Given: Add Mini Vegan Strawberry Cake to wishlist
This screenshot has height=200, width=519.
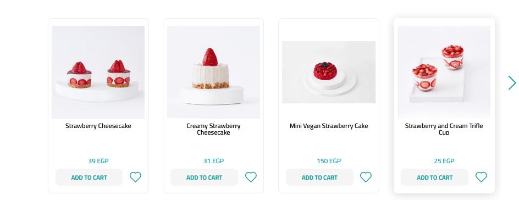Looking at the screenshot, I should click(366, 177).
